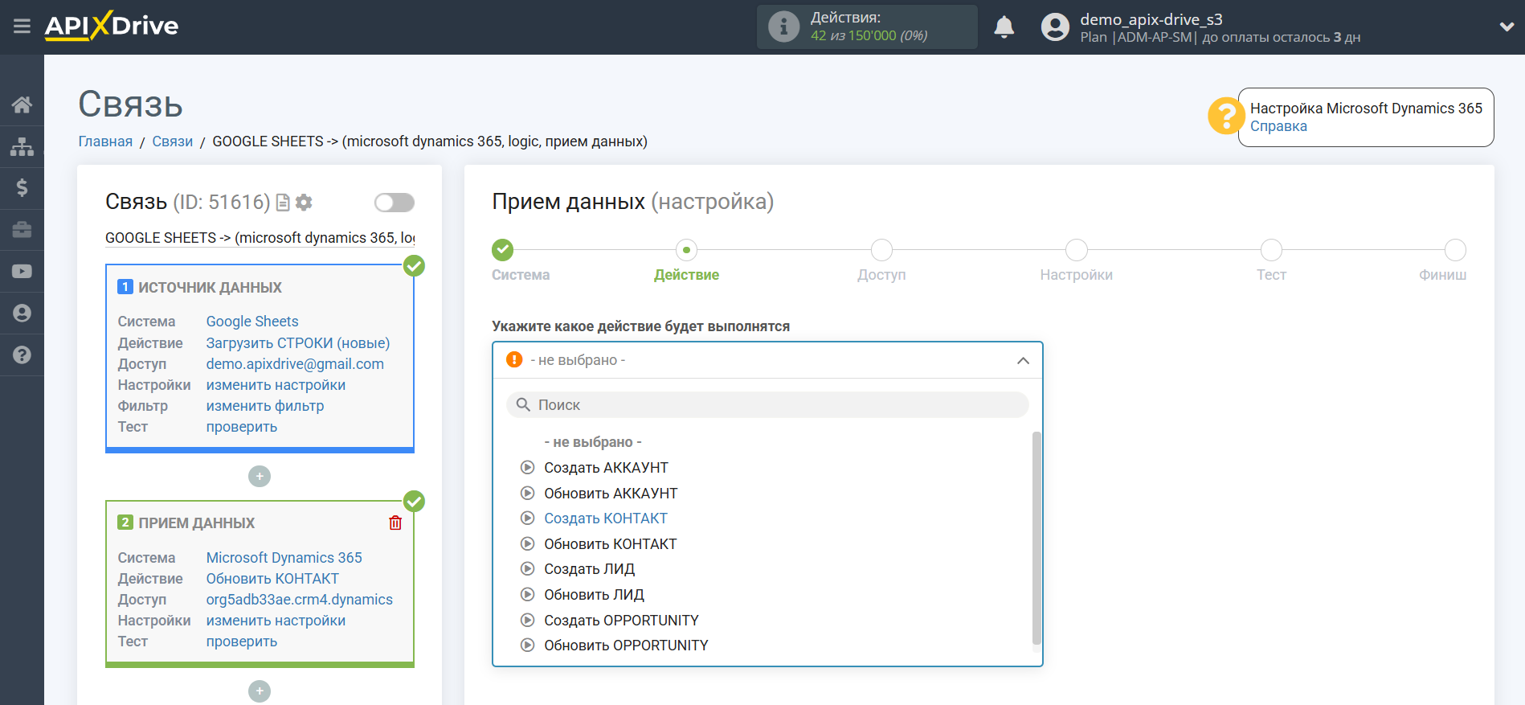
Task: Open the briefcase icon in sidebar
Action: pos(22,230)
